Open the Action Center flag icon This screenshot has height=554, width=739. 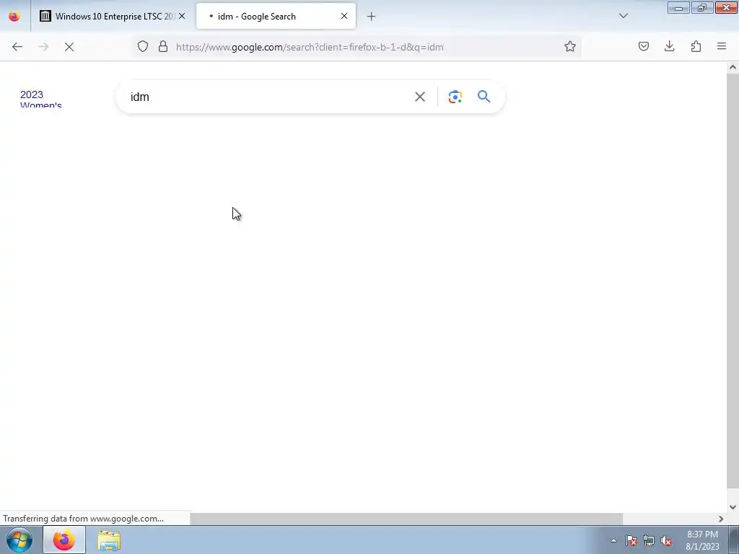(631, 540)
